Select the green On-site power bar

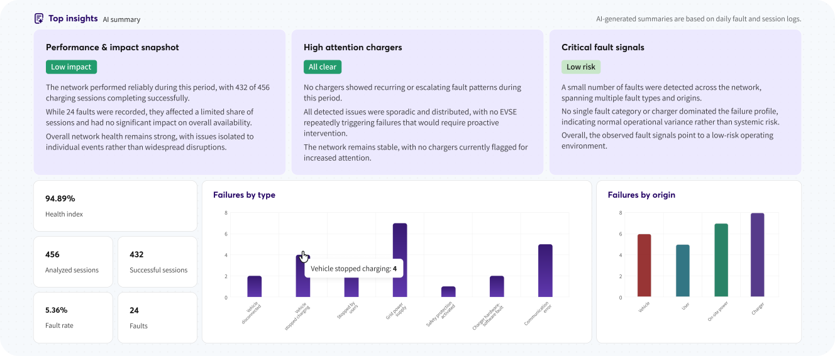click(x=721, y=260)
